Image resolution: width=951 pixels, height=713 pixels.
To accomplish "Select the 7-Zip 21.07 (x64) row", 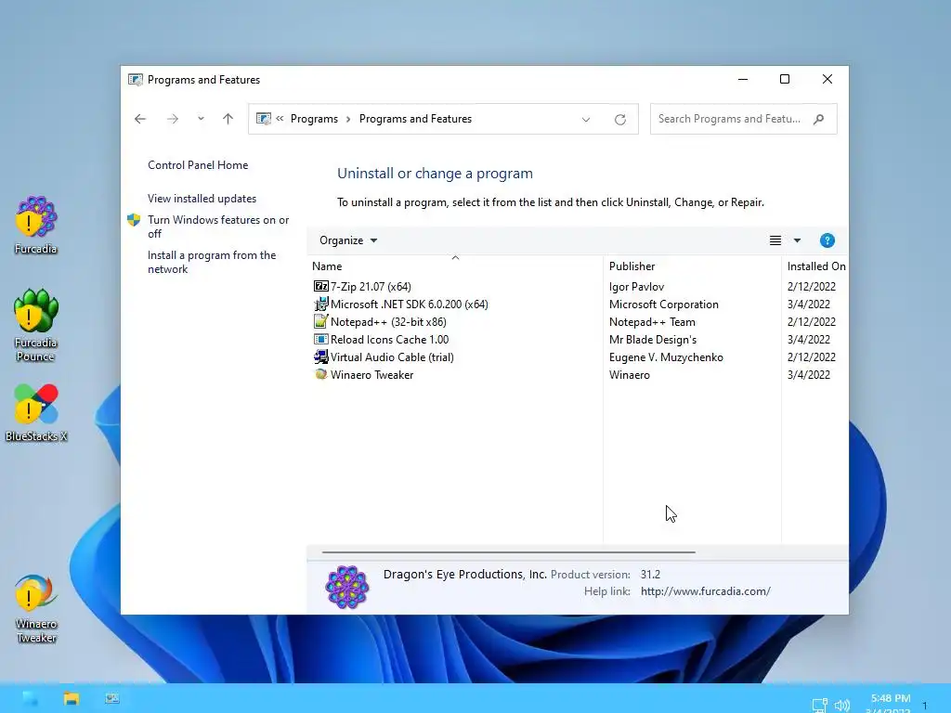I will click(371, 286).
